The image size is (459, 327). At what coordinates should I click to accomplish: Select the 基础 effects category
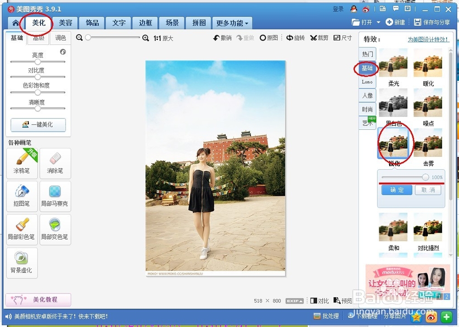click(x=367, y=68)
